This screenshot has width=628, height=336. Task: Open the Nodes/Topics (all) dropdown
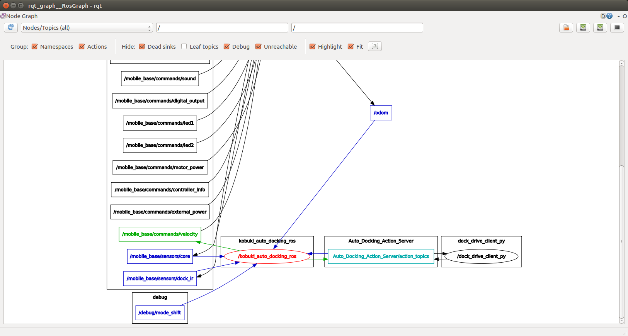pyautogui.click(x=87, y=28)
